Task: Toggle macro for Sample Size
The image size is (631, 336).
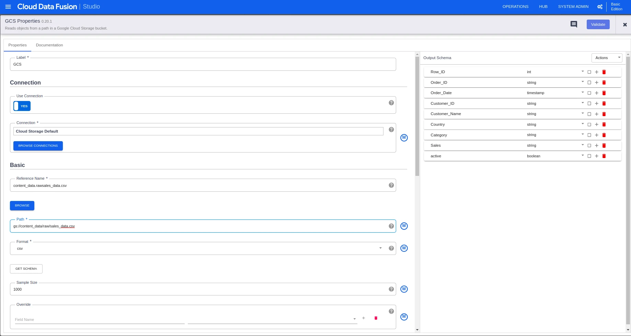Action: 404,289
